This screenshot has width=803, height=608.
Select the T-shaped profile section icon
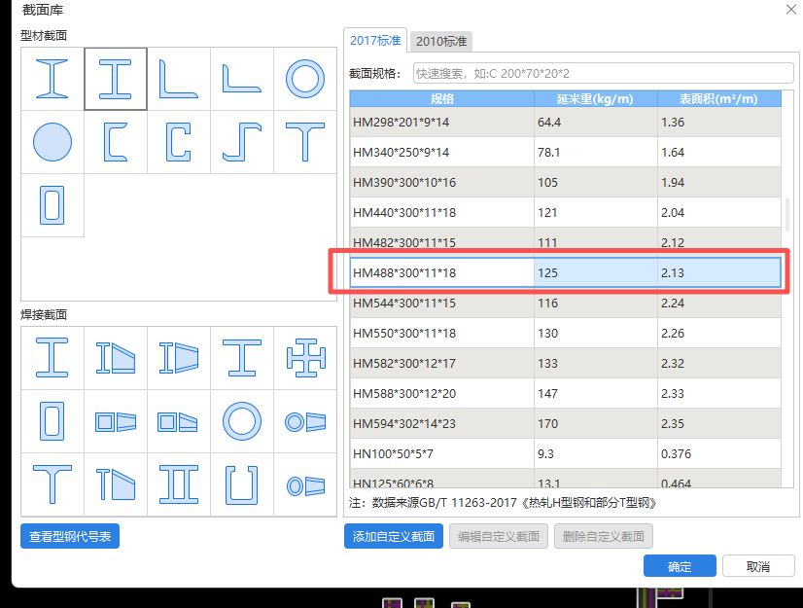305,142
